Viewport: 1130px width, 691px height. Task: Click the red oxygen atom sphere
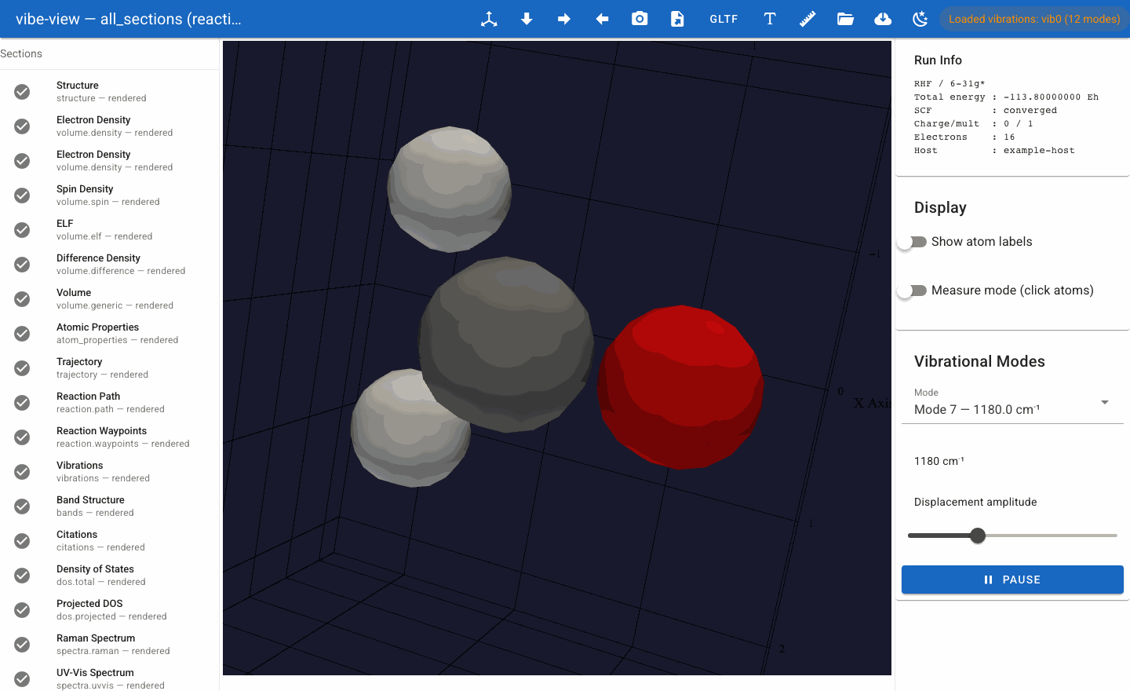(680, 387)
